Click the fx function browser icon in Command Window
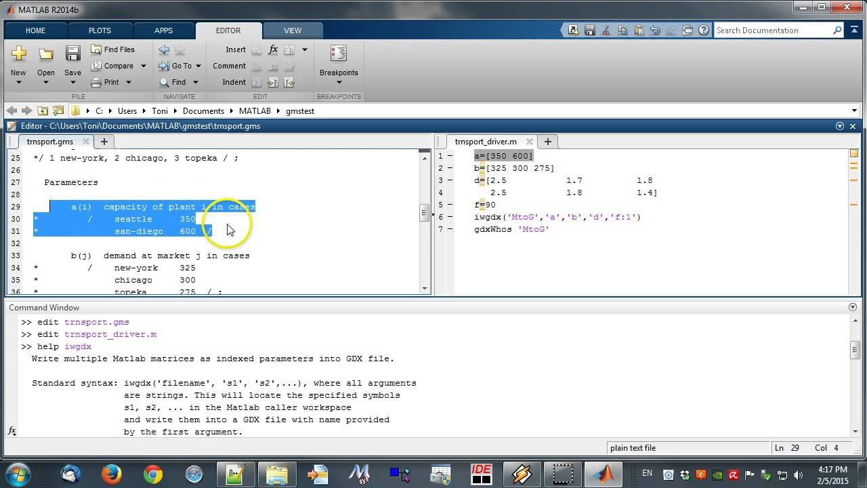 click(12, 431)
